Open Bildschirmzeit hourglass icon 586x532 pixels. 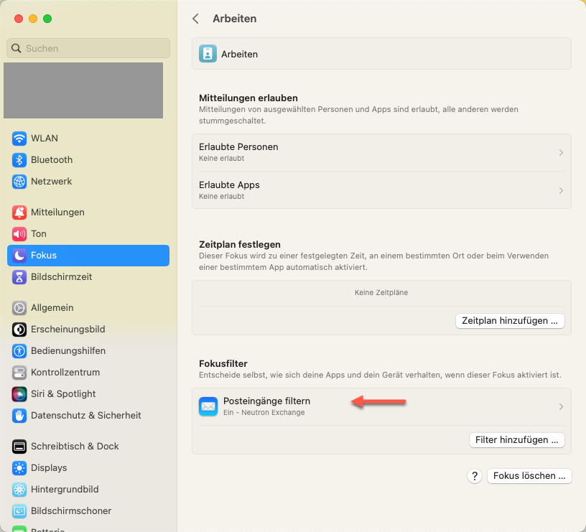(x=19, y=277)
